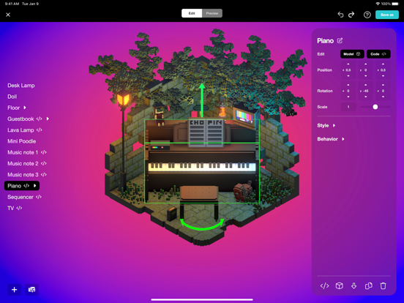
Task: Click the glowing street lamp in scene
Action: [123, 100]
